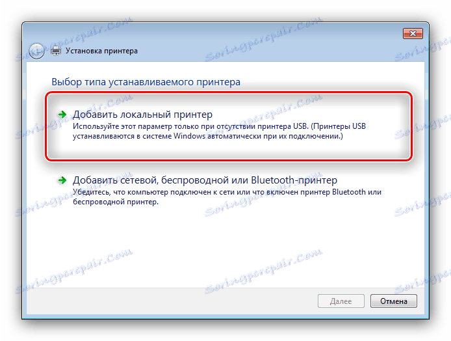Choose Добавить локальный принтер
The height and width of the screenshot is (341, 451).
pyautogui.click(x=142, y=115)
